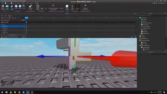Image resolution: width=167 pixels, height=94 pixels.
Task: Open the animation editor File menu
Action: [x=2, y=16]
